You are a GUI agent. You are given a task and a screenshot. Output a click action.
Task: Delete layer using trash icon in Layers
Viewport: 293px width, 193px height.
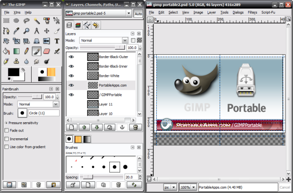[x=135, y=128]
